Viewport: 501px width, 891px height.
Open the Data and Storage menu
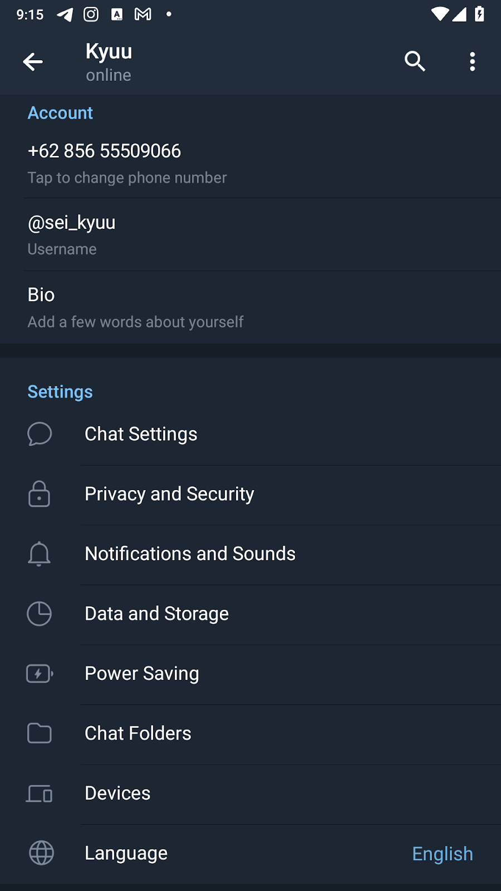click(156, 614)
